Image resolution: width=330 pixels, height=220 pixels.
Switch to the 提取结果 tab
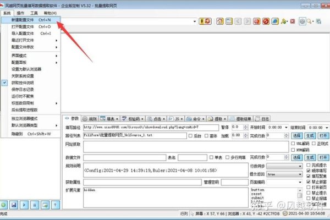coord(242,118)
